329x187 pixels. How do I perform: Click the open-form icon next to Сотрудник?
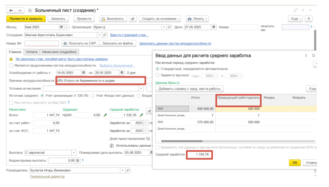point(104,35)
